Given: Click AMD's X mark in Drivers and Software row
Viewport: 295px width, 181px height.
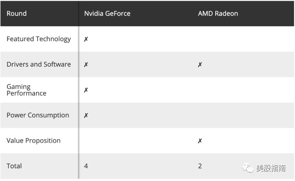Looking at the screenshot, I should pyautogui.click(x=200, y=65).
